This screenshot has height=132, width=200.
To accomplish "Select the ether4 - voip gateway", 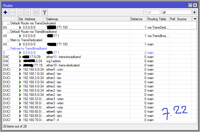I will click(x=55, y=107).
